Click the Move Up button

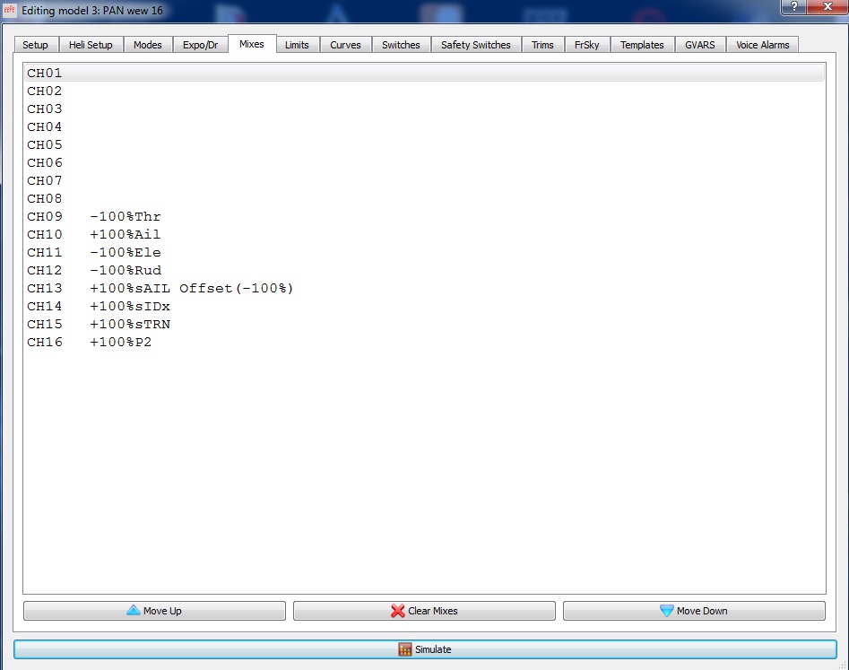pyautogui.click(x=154, y=611)
